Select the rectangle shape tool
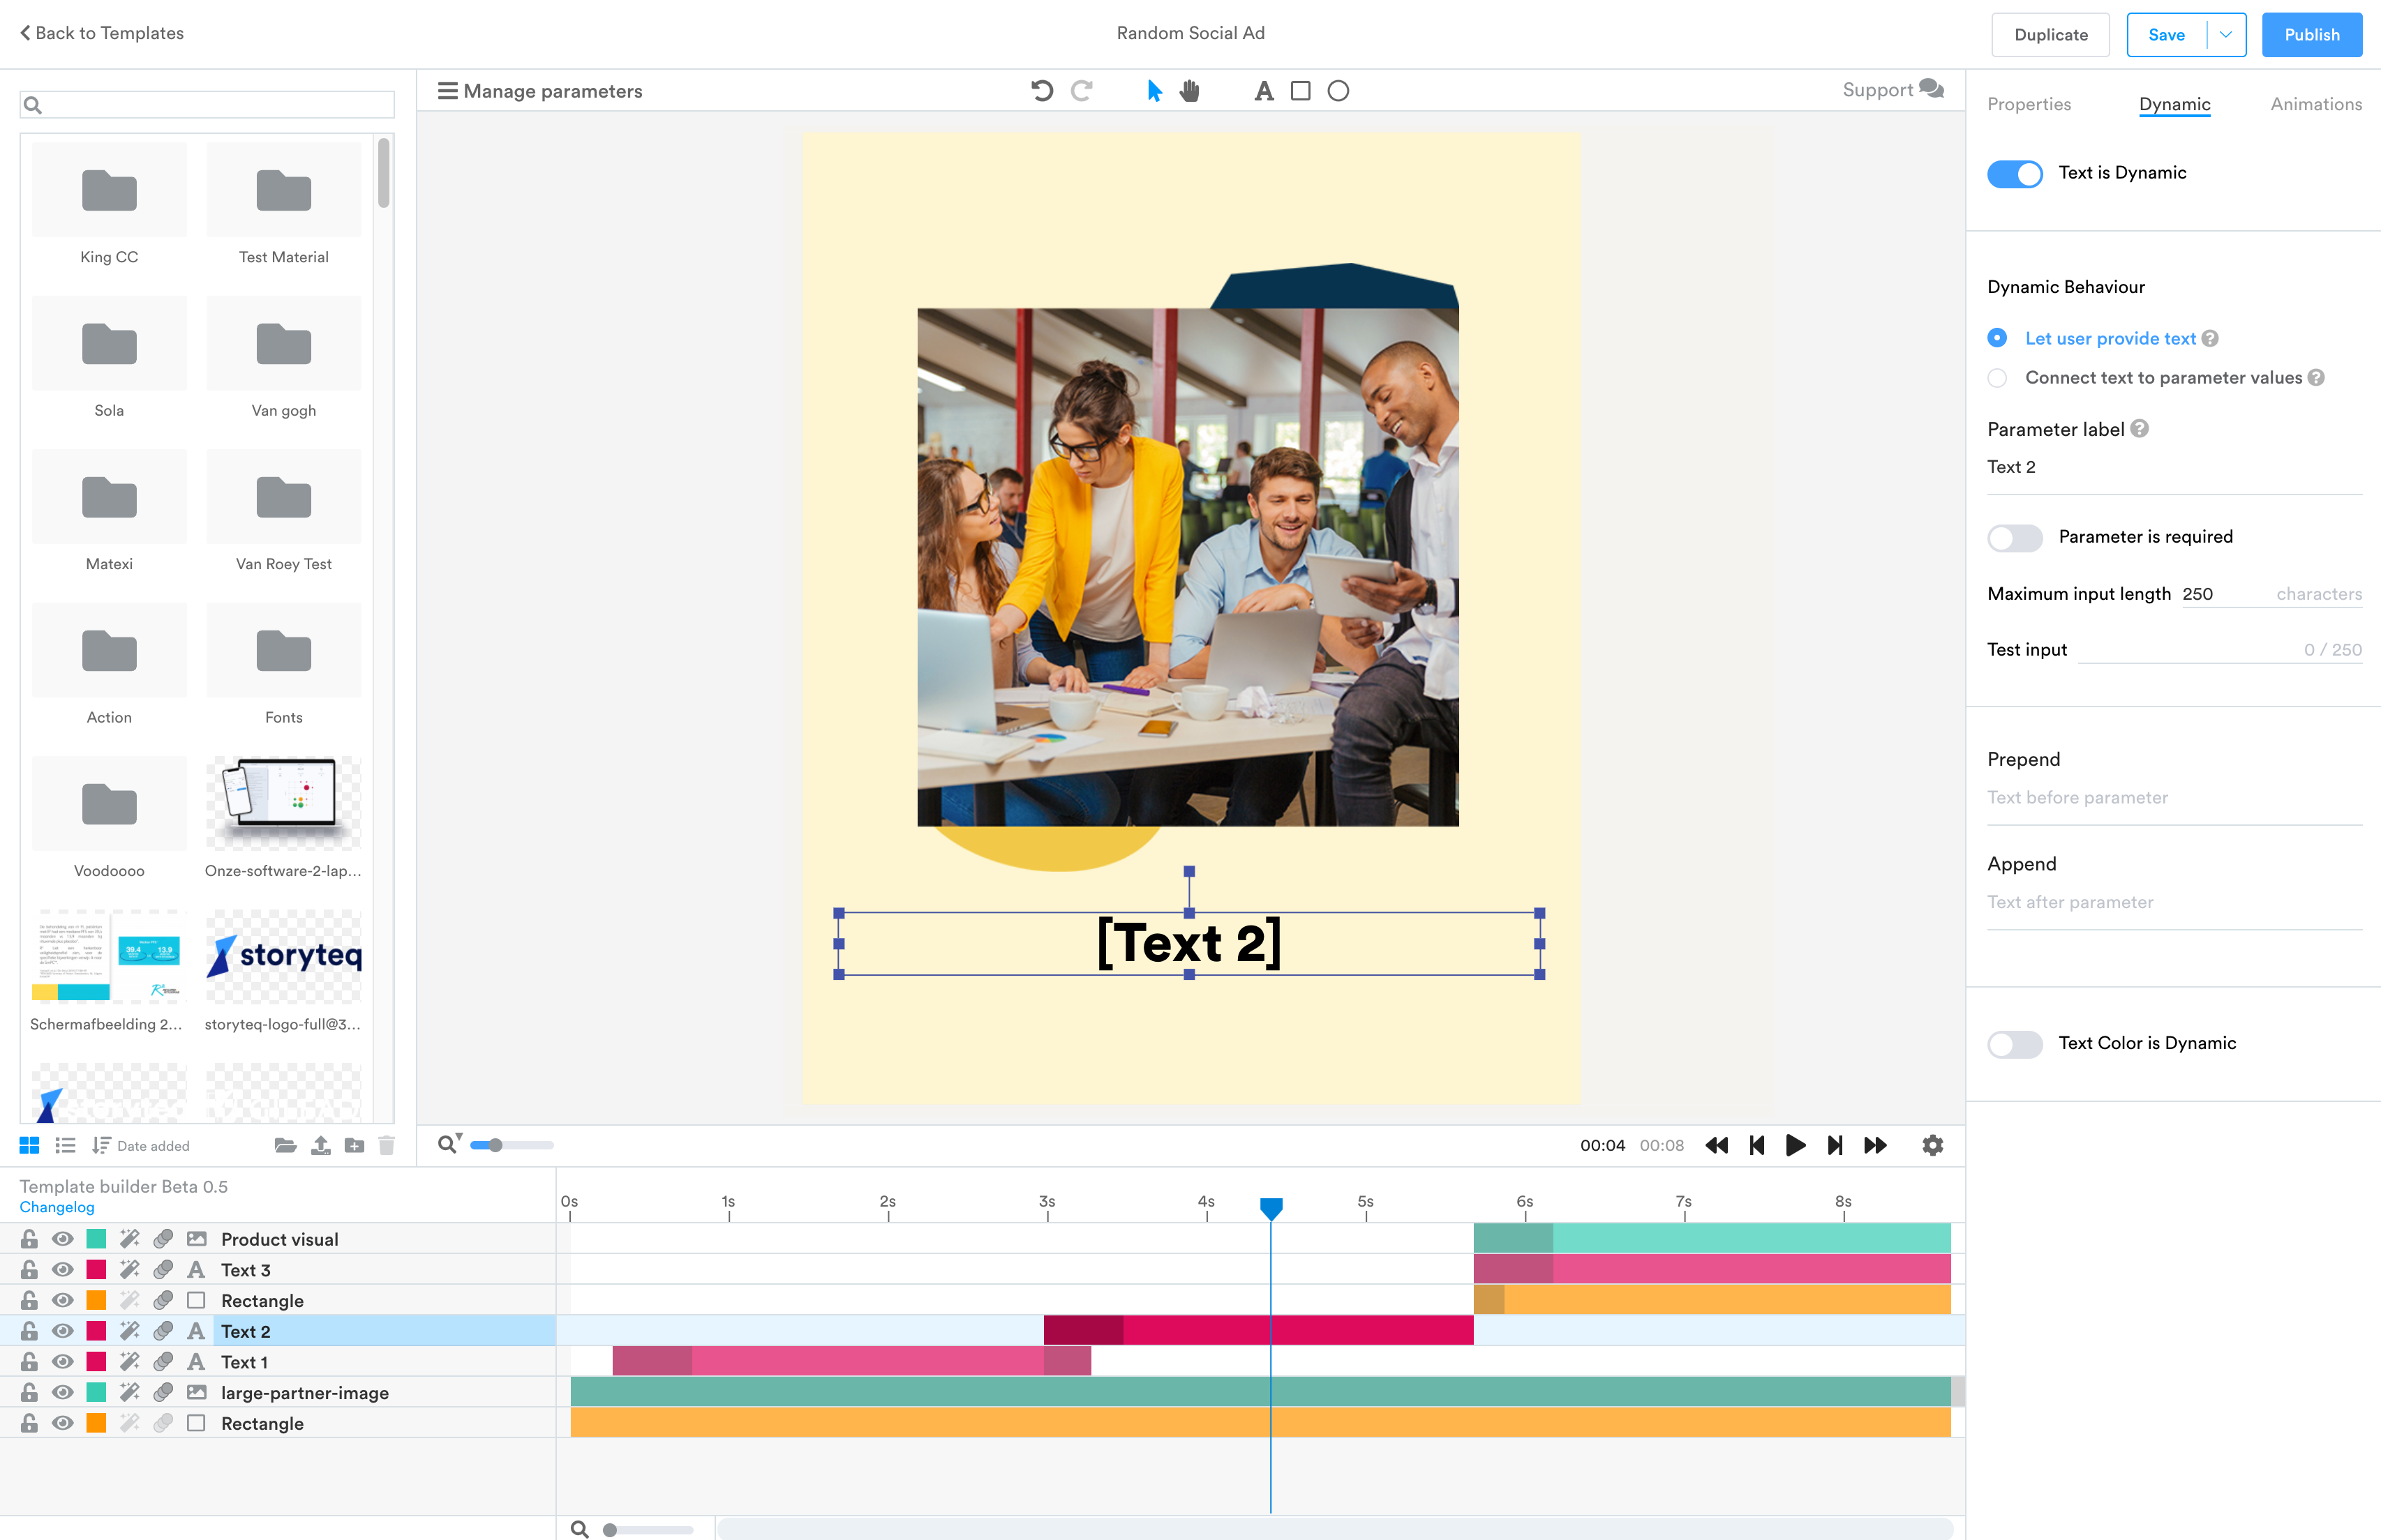2381x1540 pixels. (1300, 90)
